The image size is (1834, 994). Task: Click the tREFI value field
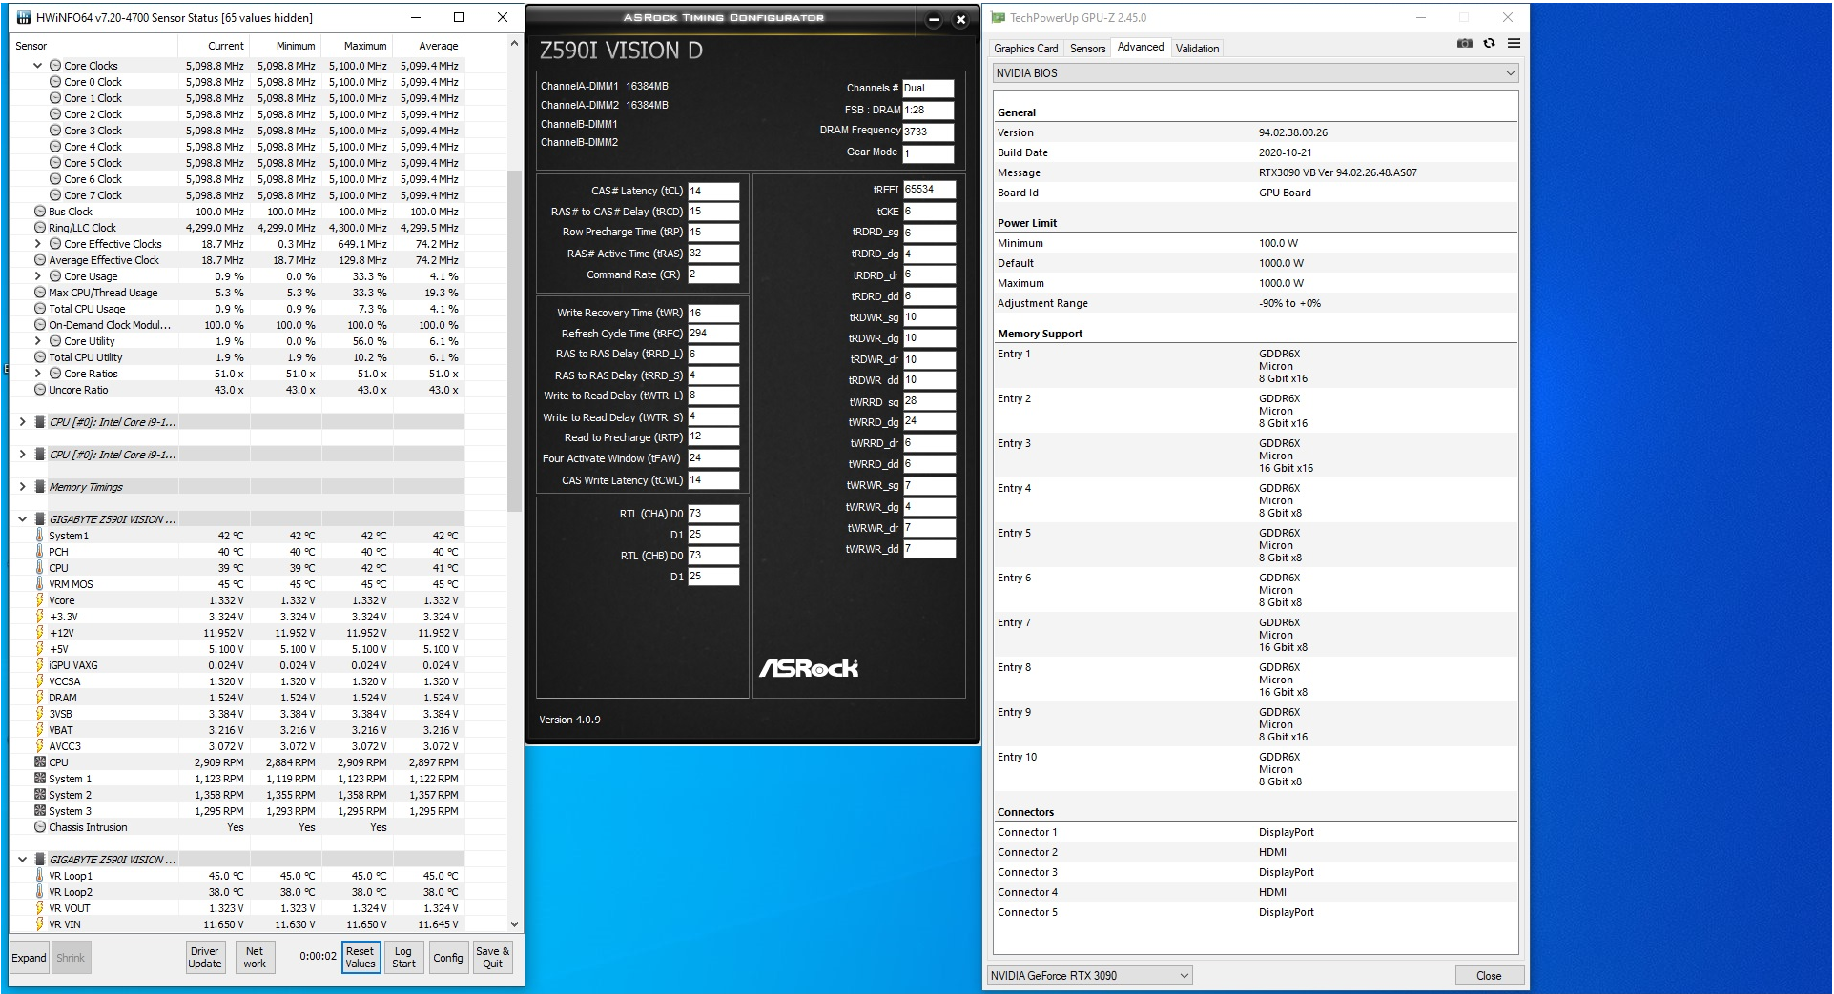point(929,190)
